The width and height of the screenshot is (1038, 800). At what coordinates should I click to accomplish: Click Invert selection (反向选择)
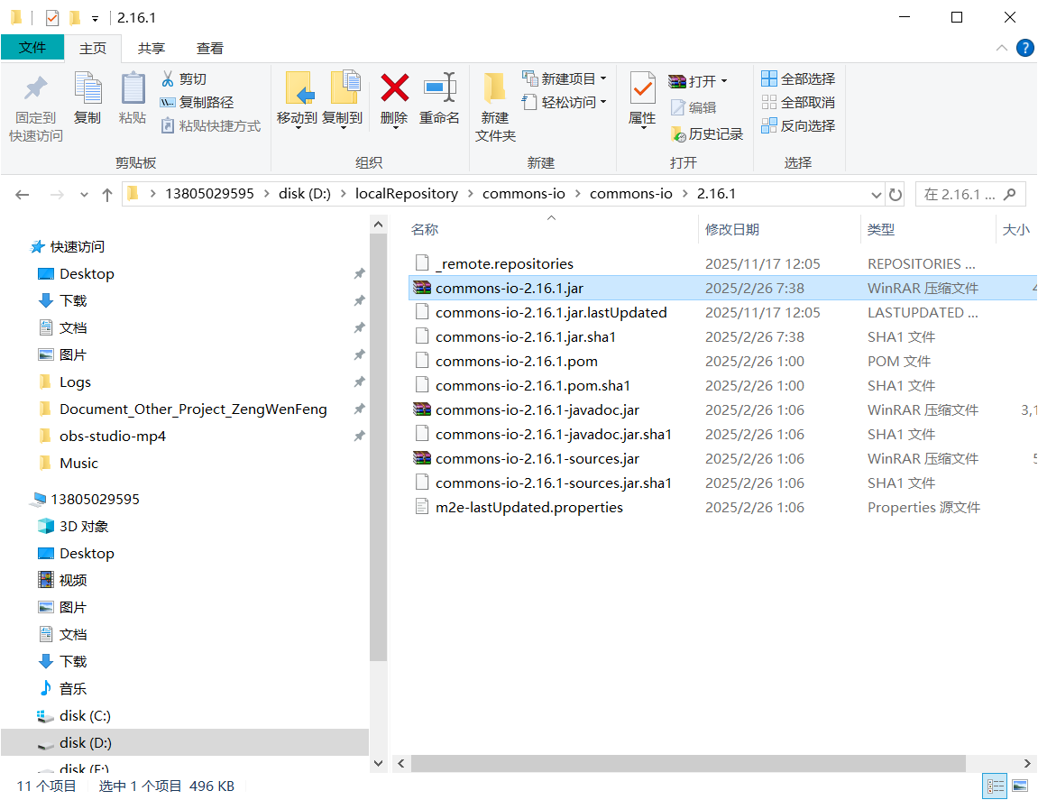point(798,126)
